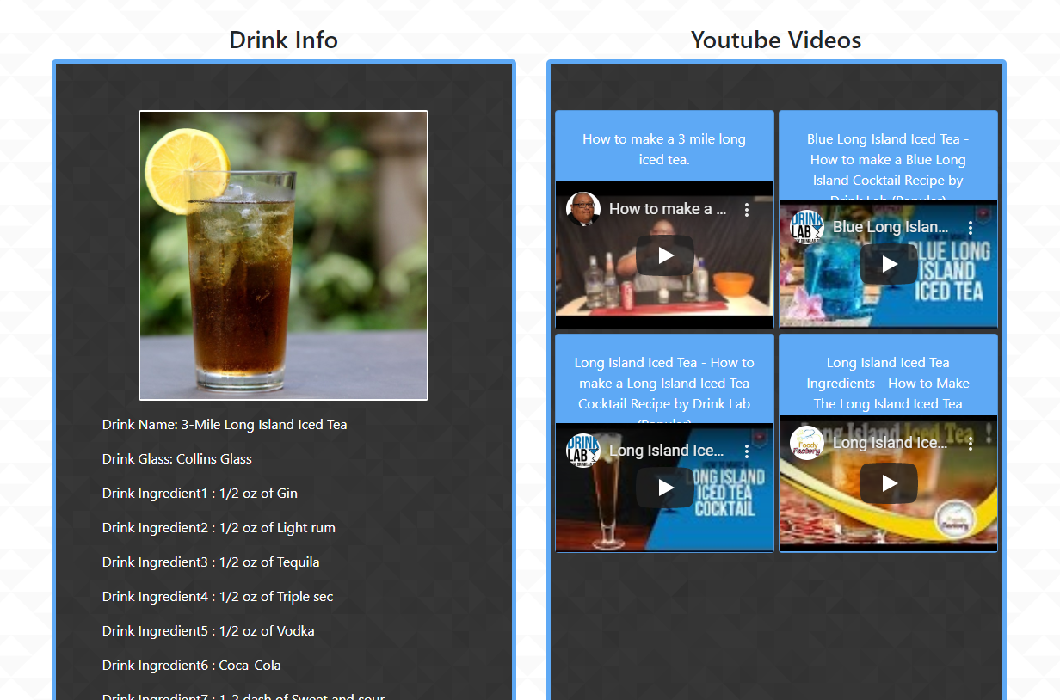Open Foody Factory 'Long Island Ice...' title link

pos(891,443)
